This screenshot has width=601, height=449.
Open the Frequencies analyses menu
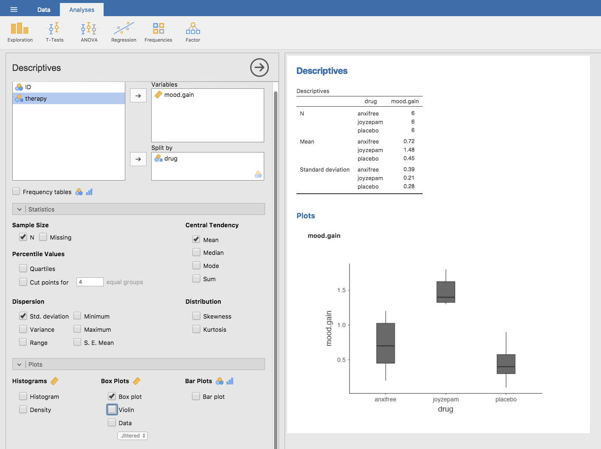(x=158, y=33)
